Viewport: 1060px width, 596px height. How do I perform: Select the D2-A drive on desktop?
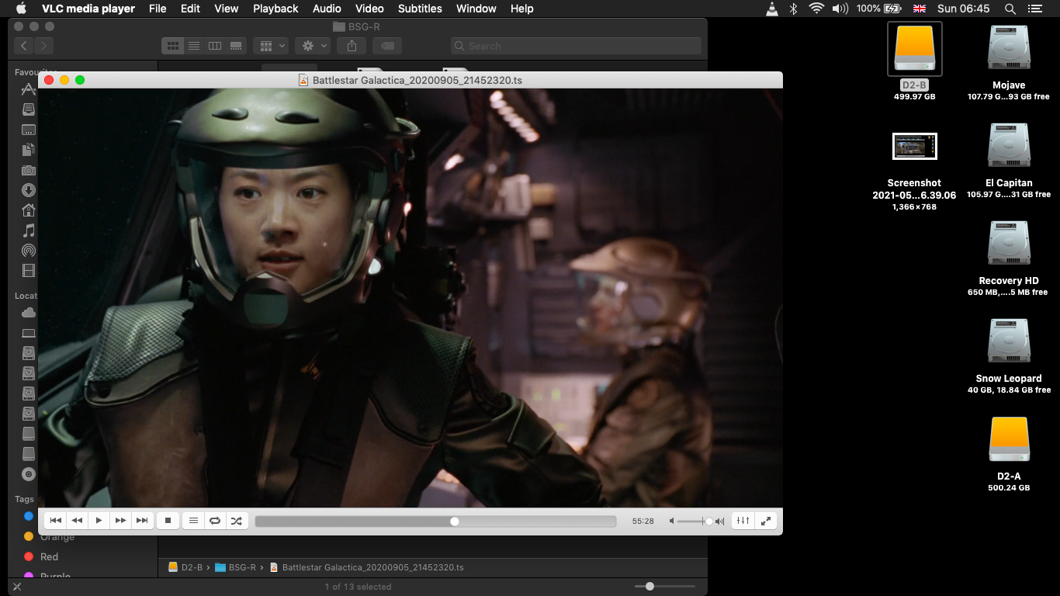(x=1009, y=440)
